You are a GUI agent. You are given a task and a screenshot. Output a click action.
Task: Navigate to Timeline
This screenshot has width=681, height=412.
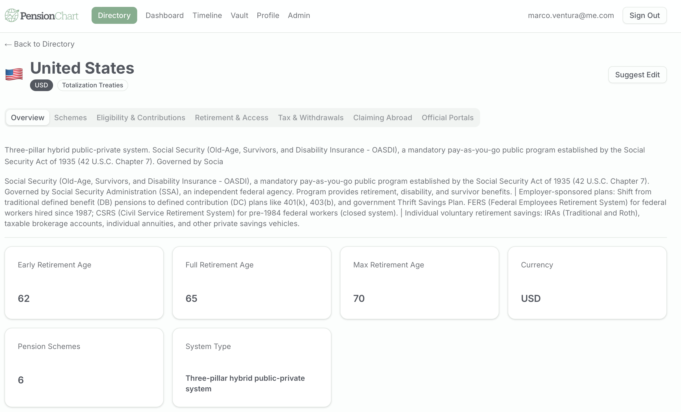point(207,15)
